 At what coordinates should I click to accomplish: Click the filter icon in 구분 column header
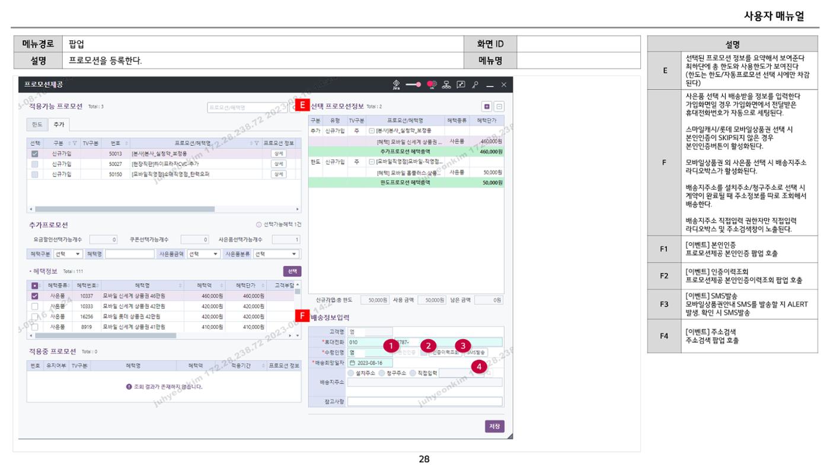click(x=75, y=143)
